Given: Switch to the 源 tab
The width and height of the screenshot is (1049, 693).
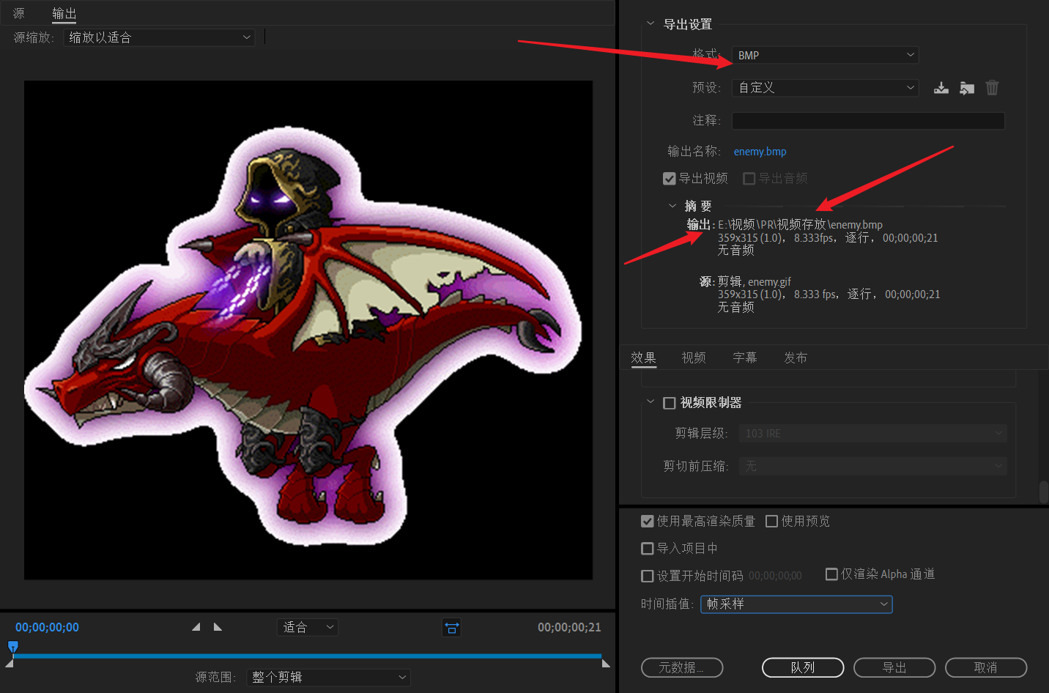Looking at the screenshot, I should tap(18, 12).
